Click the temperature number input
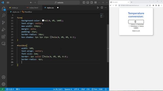 point(136,22)
